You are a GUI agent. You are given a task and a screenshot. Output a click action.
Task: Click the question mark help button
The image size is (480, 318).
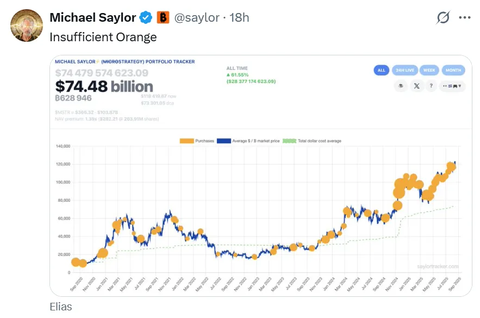point(431,86)
